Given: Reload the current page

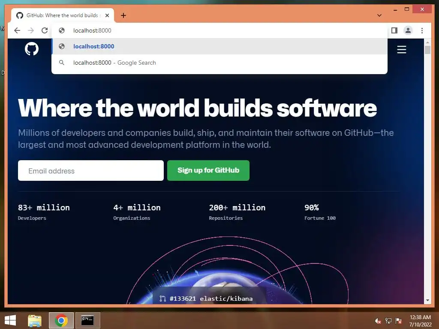Looking at the screenshot, I should (x=45, y=30).
